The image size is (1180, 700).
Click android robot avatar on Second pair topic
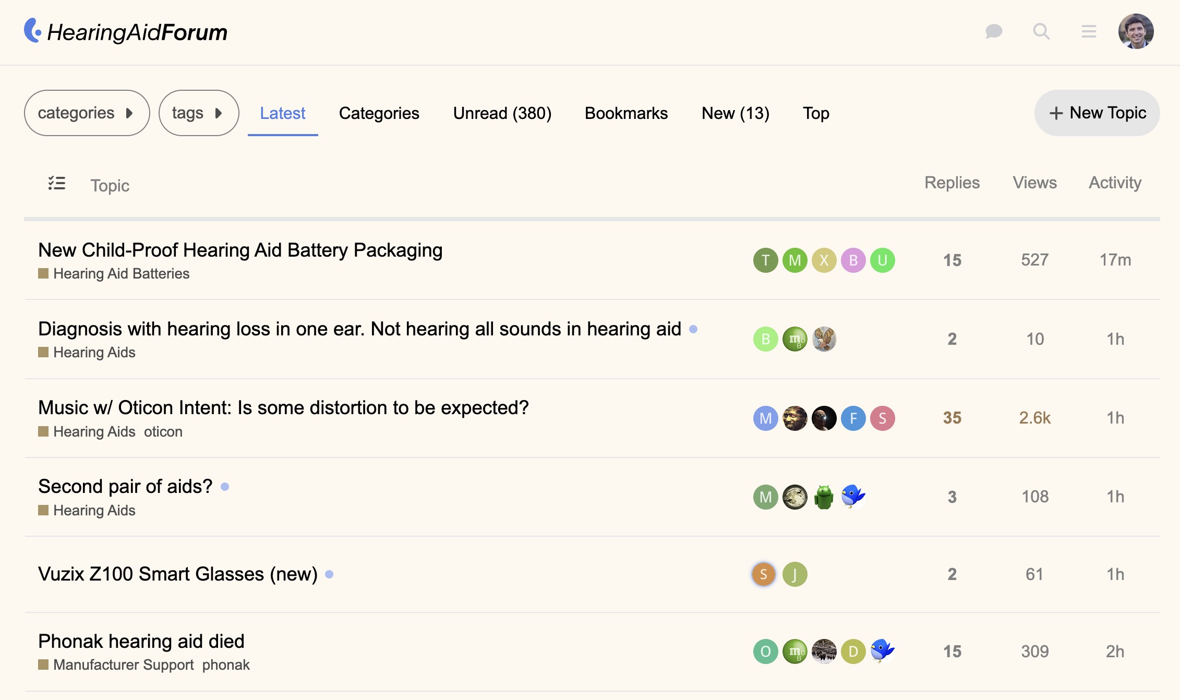(824, 497)
